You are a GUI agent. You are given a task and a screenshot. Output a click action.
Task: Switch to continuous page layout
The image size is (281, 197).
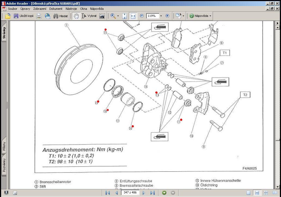257,193
